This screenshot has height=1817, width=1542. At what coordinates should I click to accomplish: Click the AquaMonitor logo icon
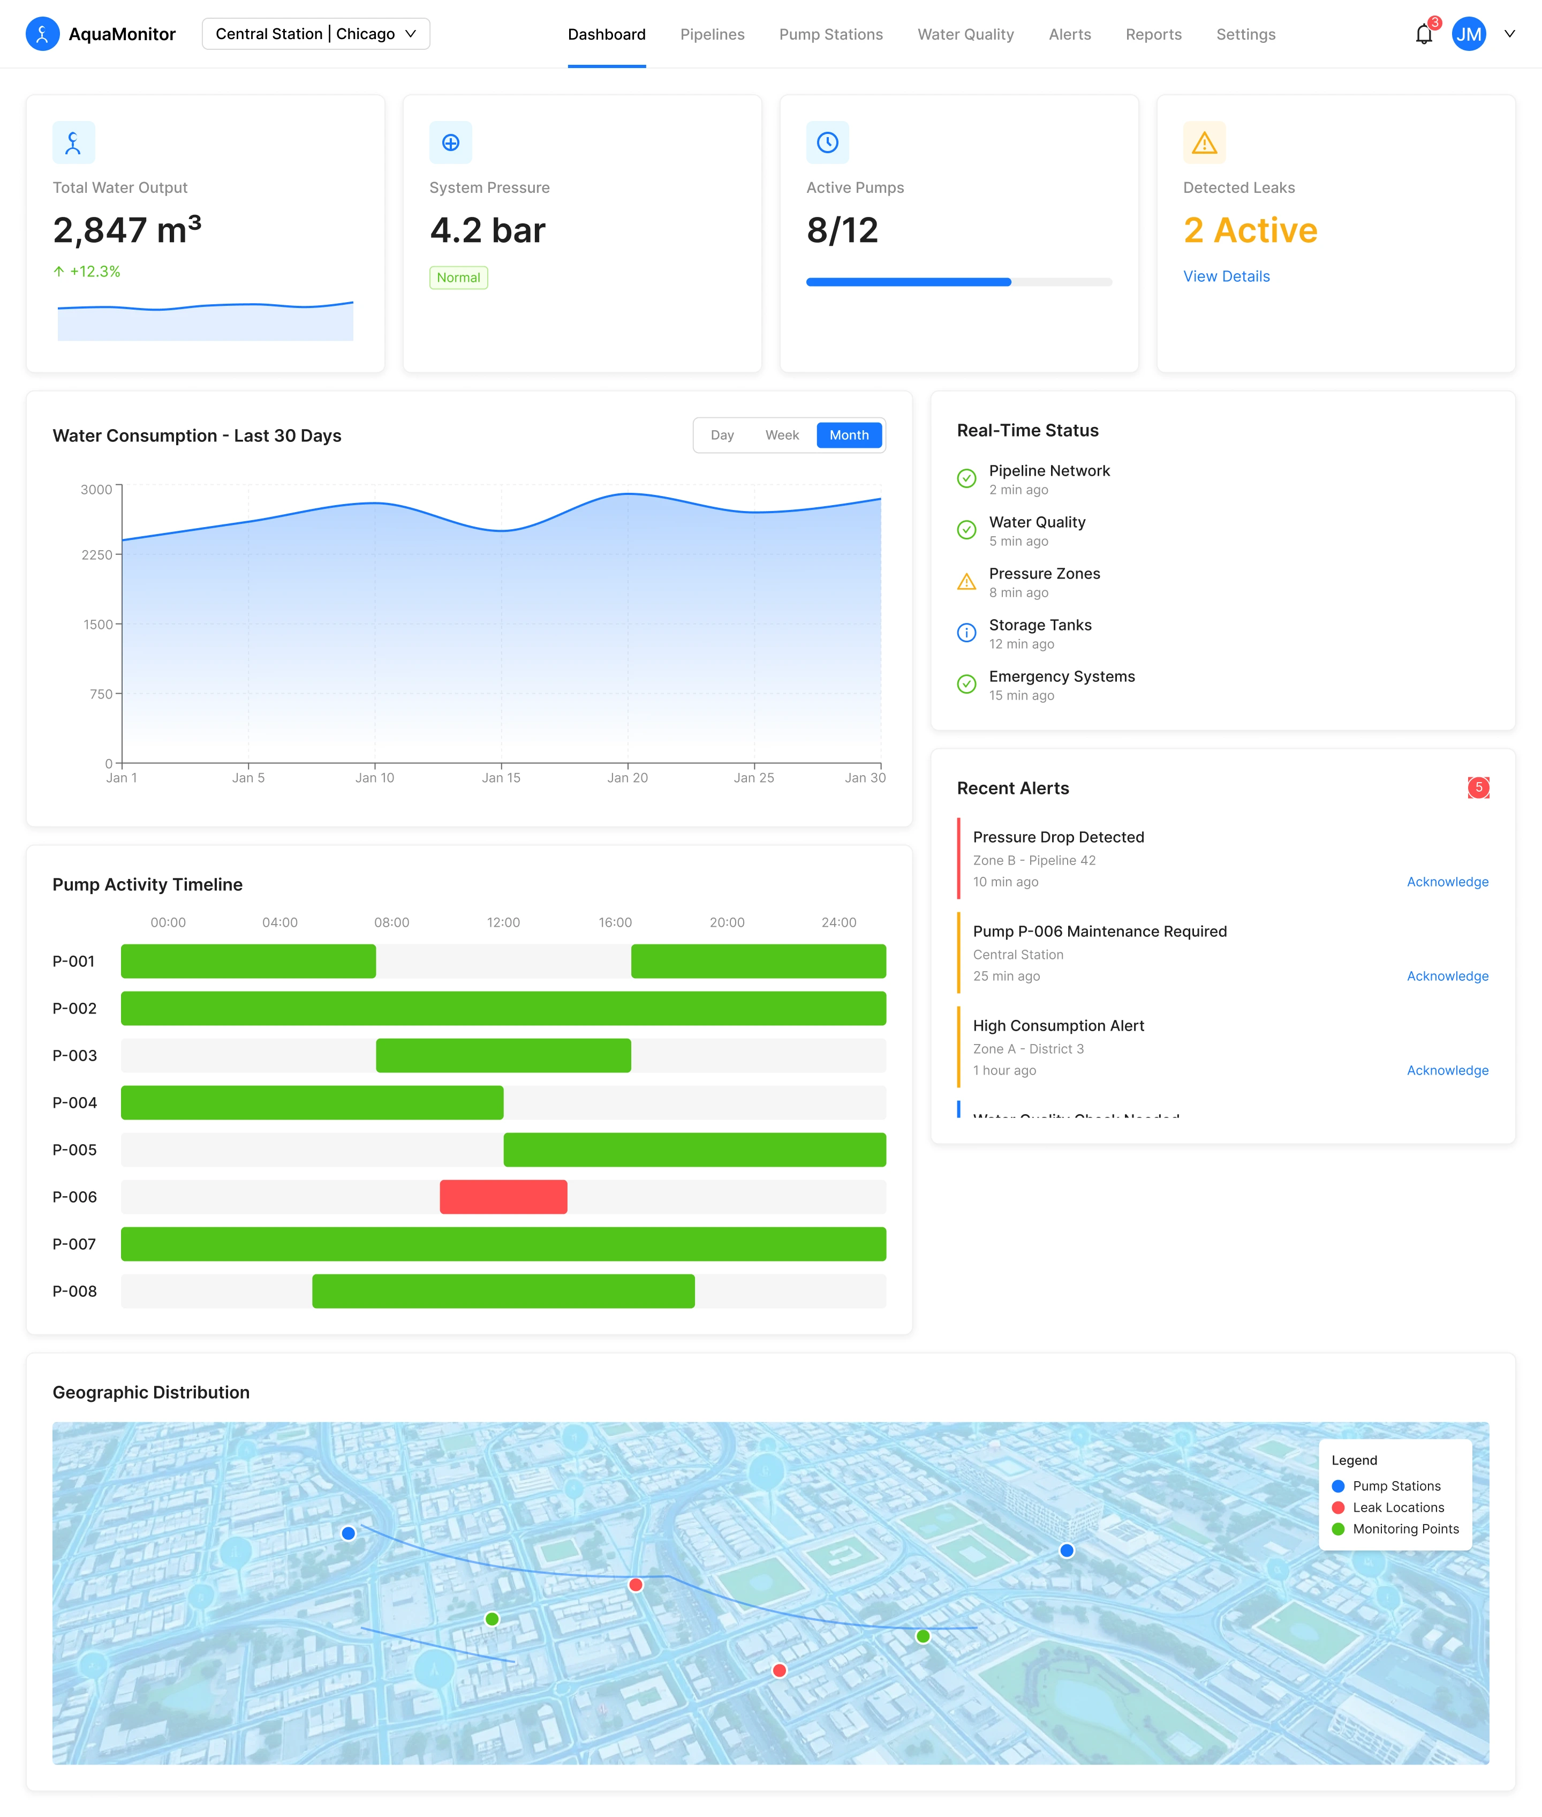click(x=42, y=34)
